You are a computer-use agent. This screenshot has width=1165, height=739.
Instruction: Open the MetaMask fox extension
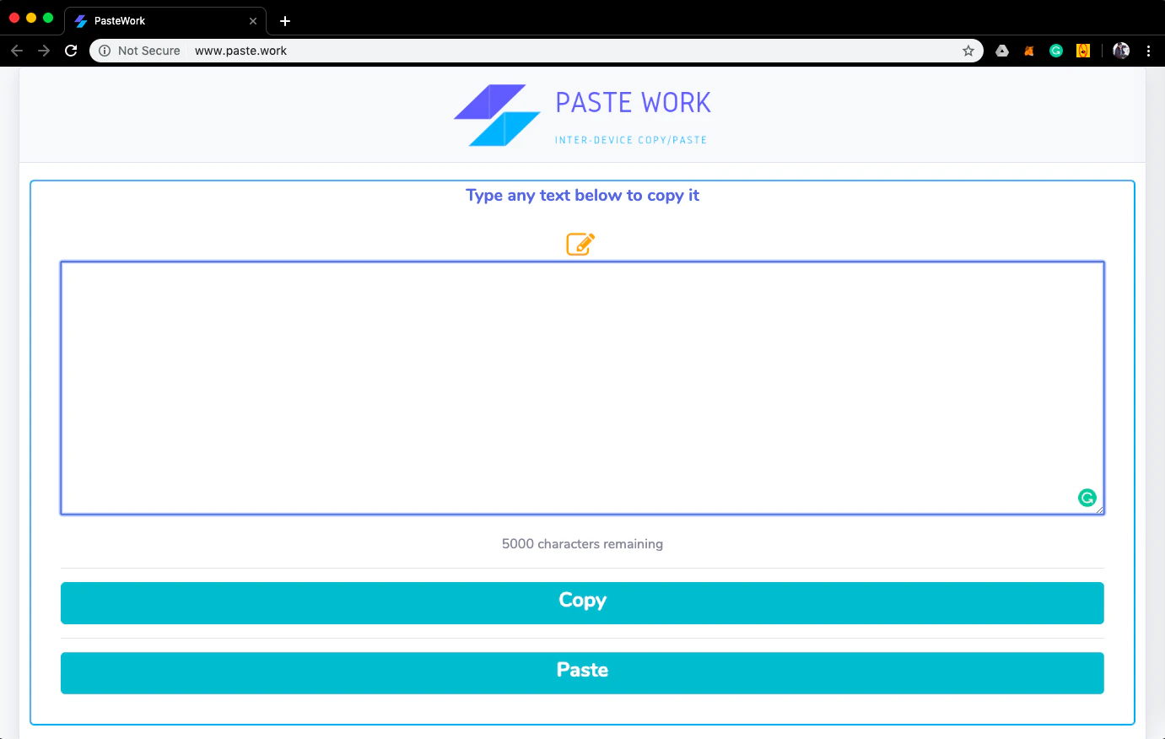point(1028,51)
